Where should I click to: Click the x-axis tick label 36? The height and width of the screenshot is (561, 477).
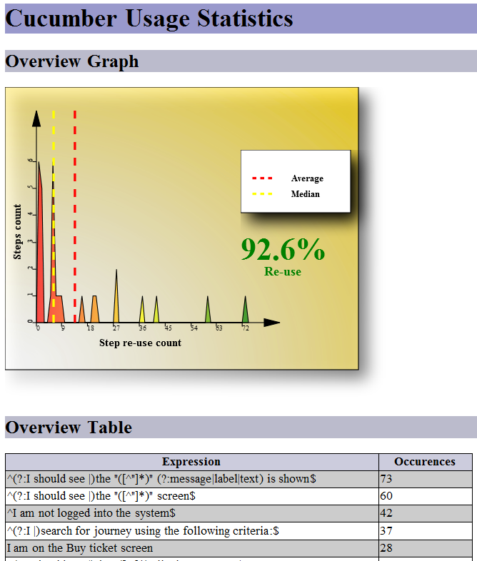(x=142, y=328)
